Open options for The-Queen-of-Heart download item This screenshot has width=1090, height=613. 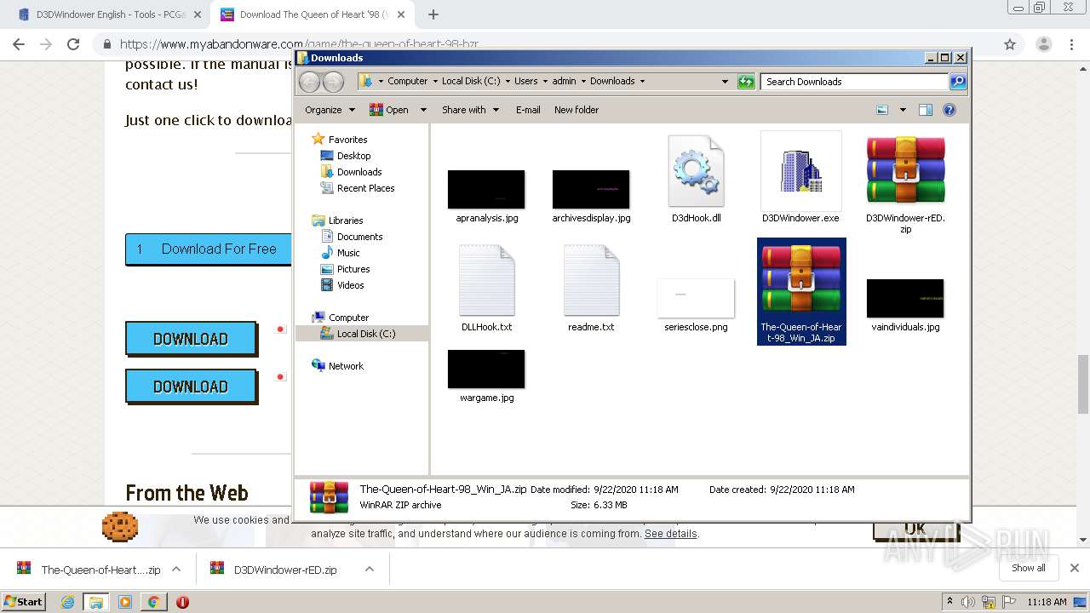[176, 569]
